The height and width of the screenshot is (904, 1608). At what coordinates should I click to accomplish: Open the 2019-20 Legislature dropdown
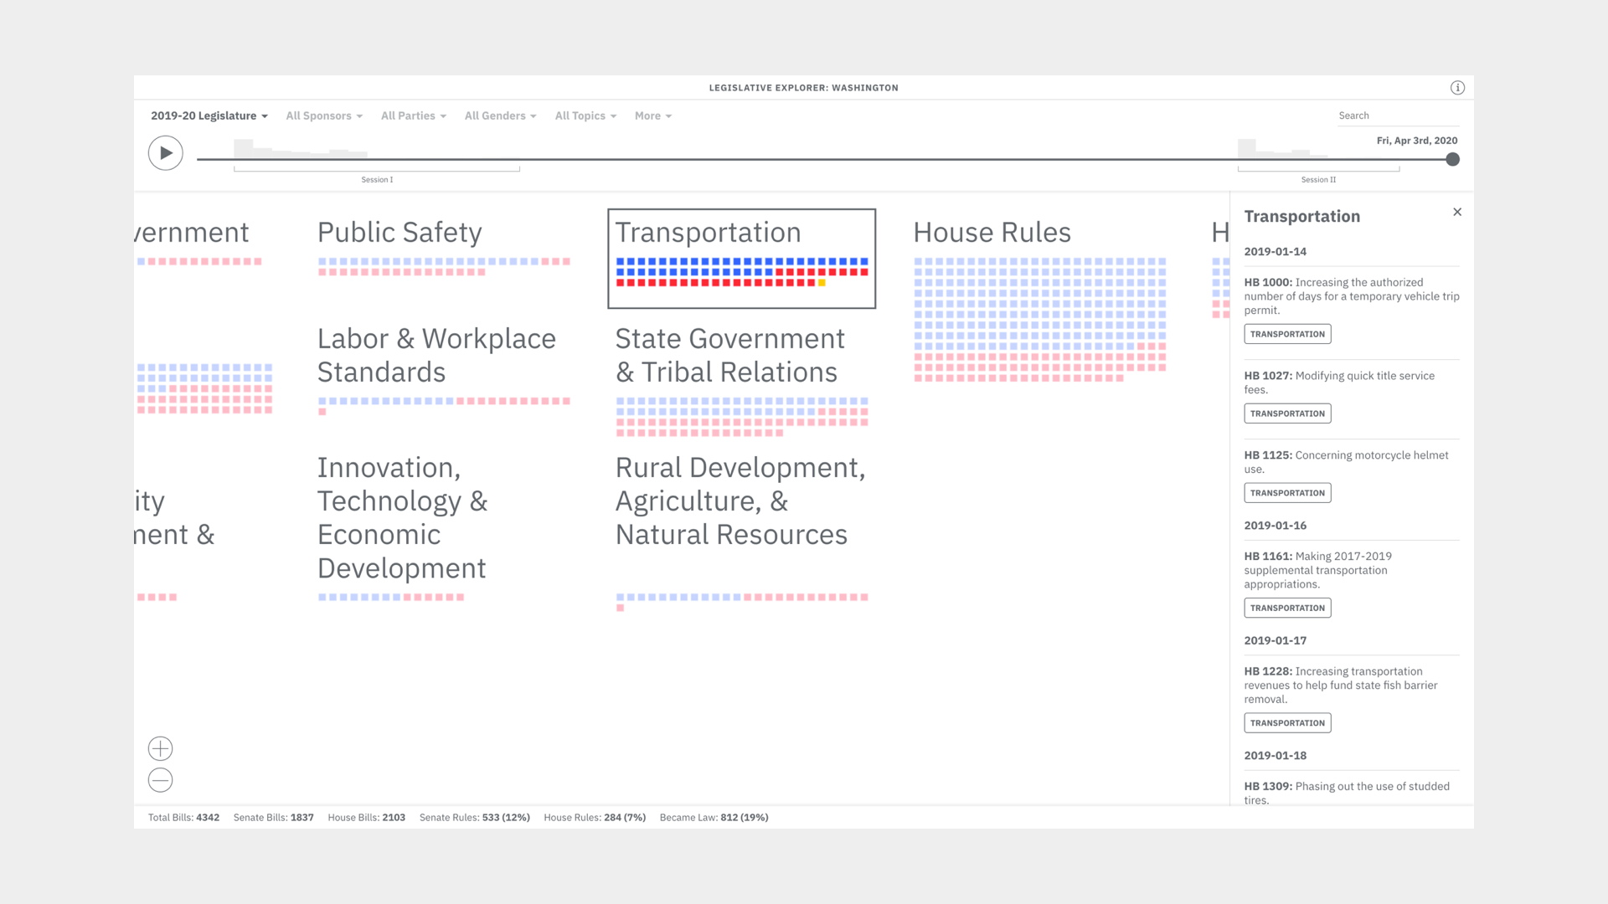click(209, 116)
